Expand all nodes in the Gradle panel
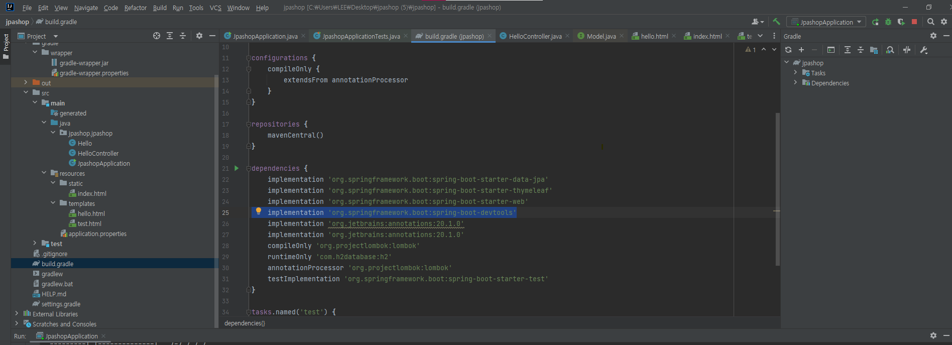This screenshot has width=952, height=345. tap(848, 50)
